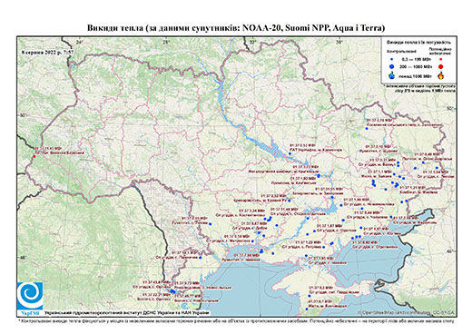Click the blue marker near Mariupol

point(391,217)
